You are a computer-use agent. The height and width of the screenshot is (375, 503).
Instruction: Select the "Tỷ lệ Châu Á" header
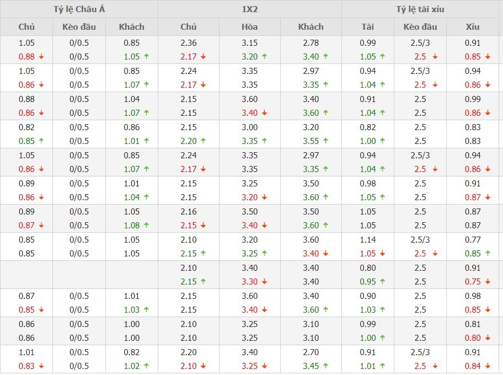coord(79,9)
